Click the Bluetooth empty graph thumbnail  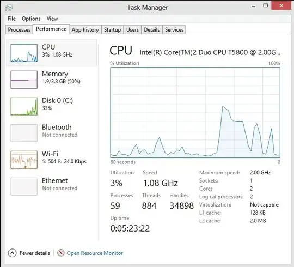[24, 133]
